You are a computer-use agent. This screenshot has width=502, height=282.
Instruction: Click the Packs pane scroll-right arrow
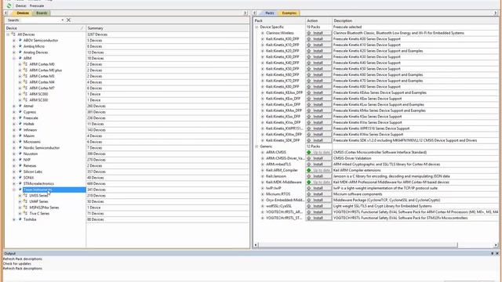click(x=496, y=245)
